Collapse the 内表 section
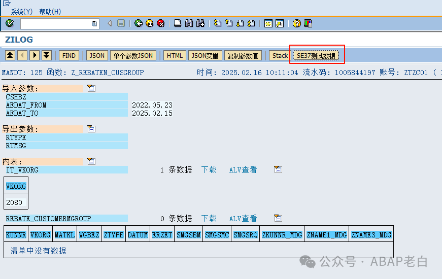The height and width of the screenshot is (279, 442). (91, 161)
